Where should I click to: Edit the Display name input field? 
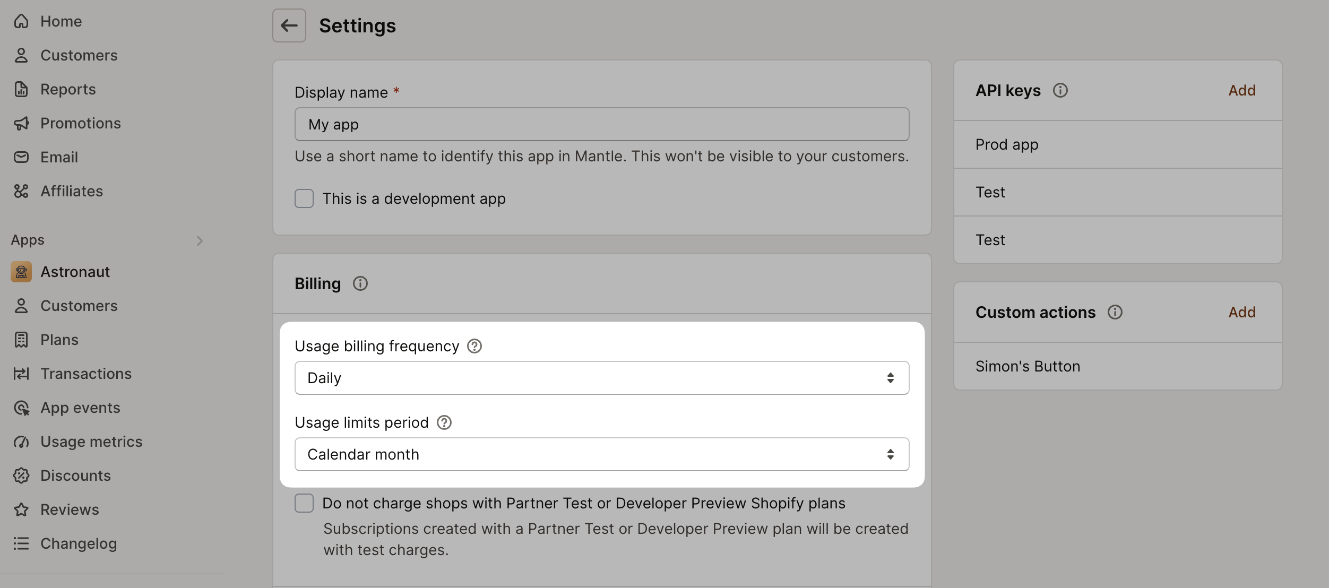click(602, 124)
